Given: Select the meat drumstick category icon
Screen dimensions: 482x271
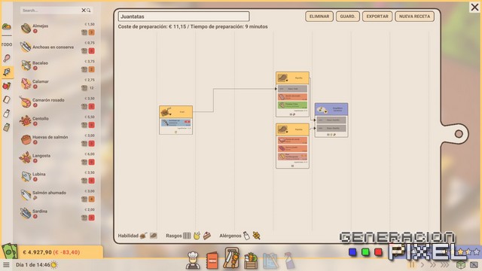Looking at the screenshot, I should point(7,58).
